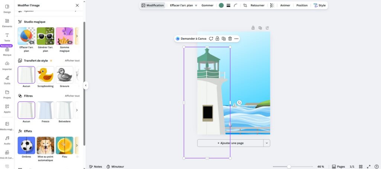Click the crop icon in the toolbar

point(245,6)
